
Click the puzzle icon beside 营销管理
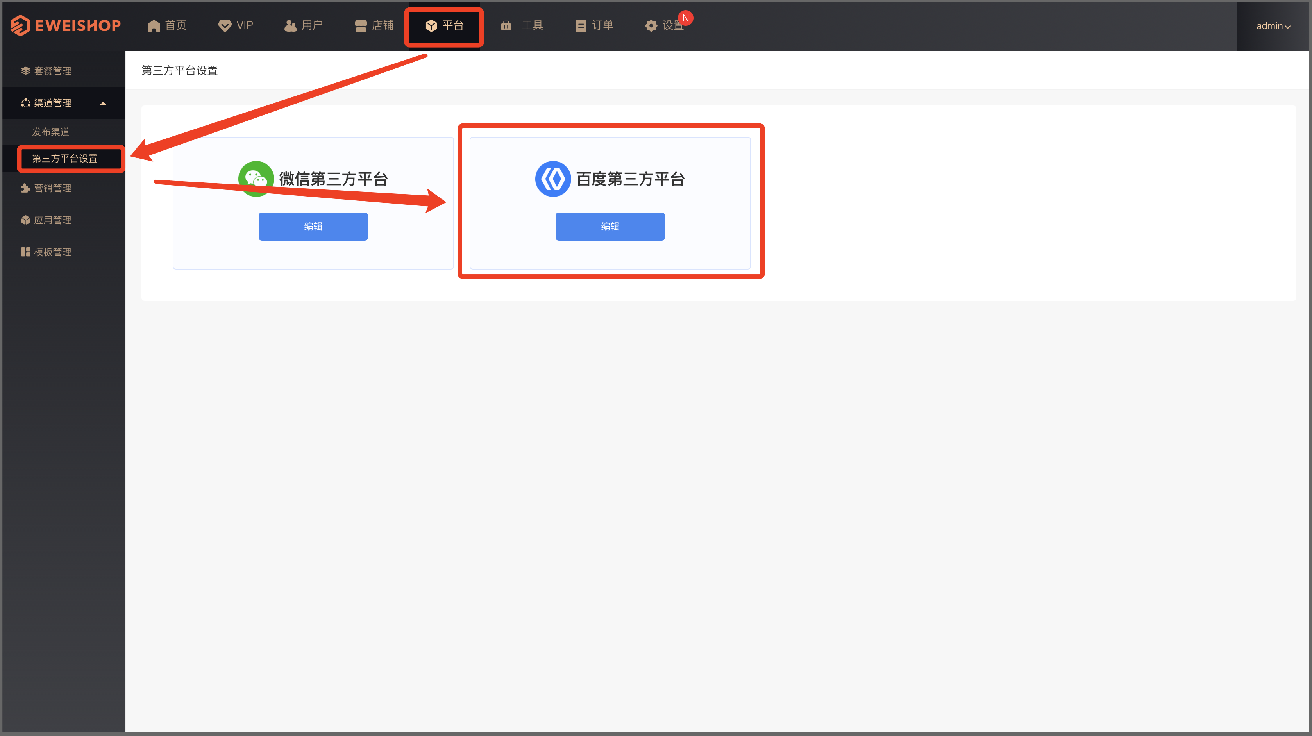tap(25, 188)
